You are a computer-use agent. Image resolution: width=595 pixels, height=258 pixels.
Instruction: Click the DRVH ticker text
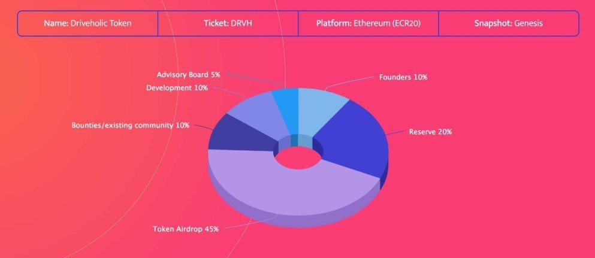coord(241,23)
